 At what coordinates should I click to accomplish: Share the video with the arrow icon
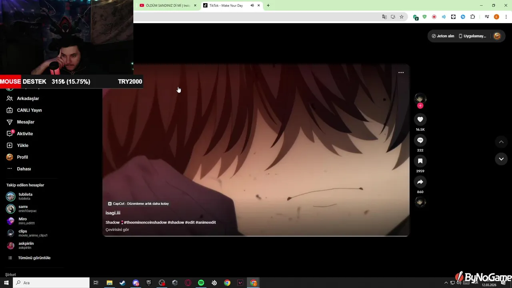[x=420, y=182]
